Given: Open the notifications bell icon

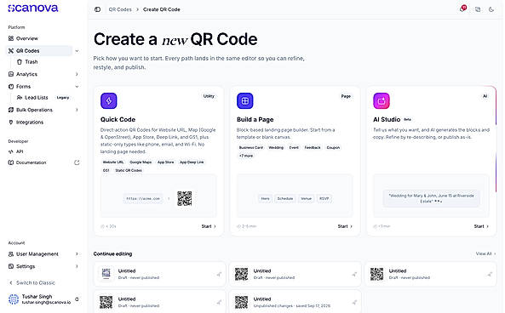Looking at the screenshot, I should [462, 9].
